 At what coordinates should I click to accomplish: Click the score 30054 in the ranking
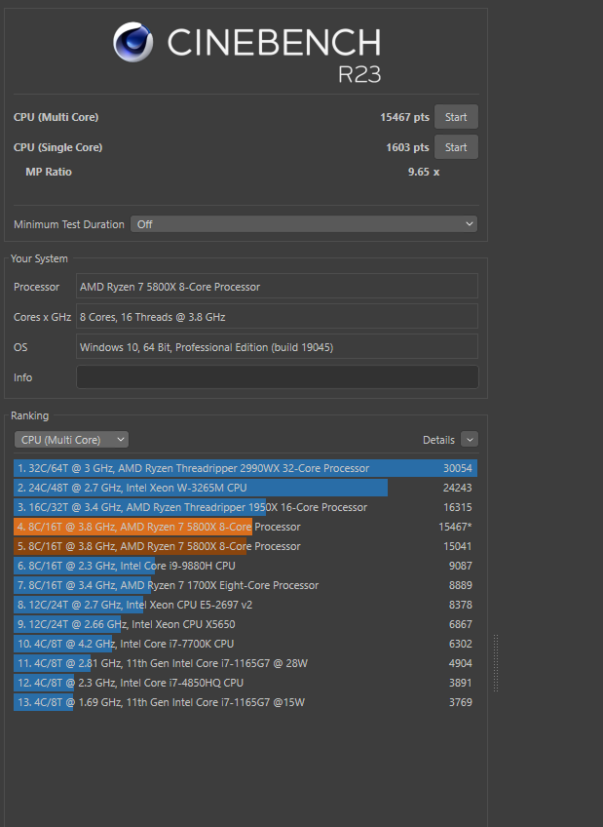click(457, 468)
